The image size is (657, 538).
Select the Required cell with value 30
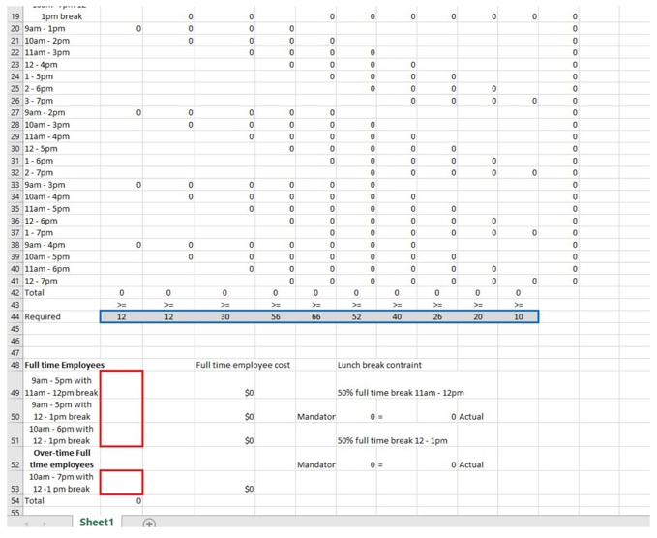click(x=224, y=316)
